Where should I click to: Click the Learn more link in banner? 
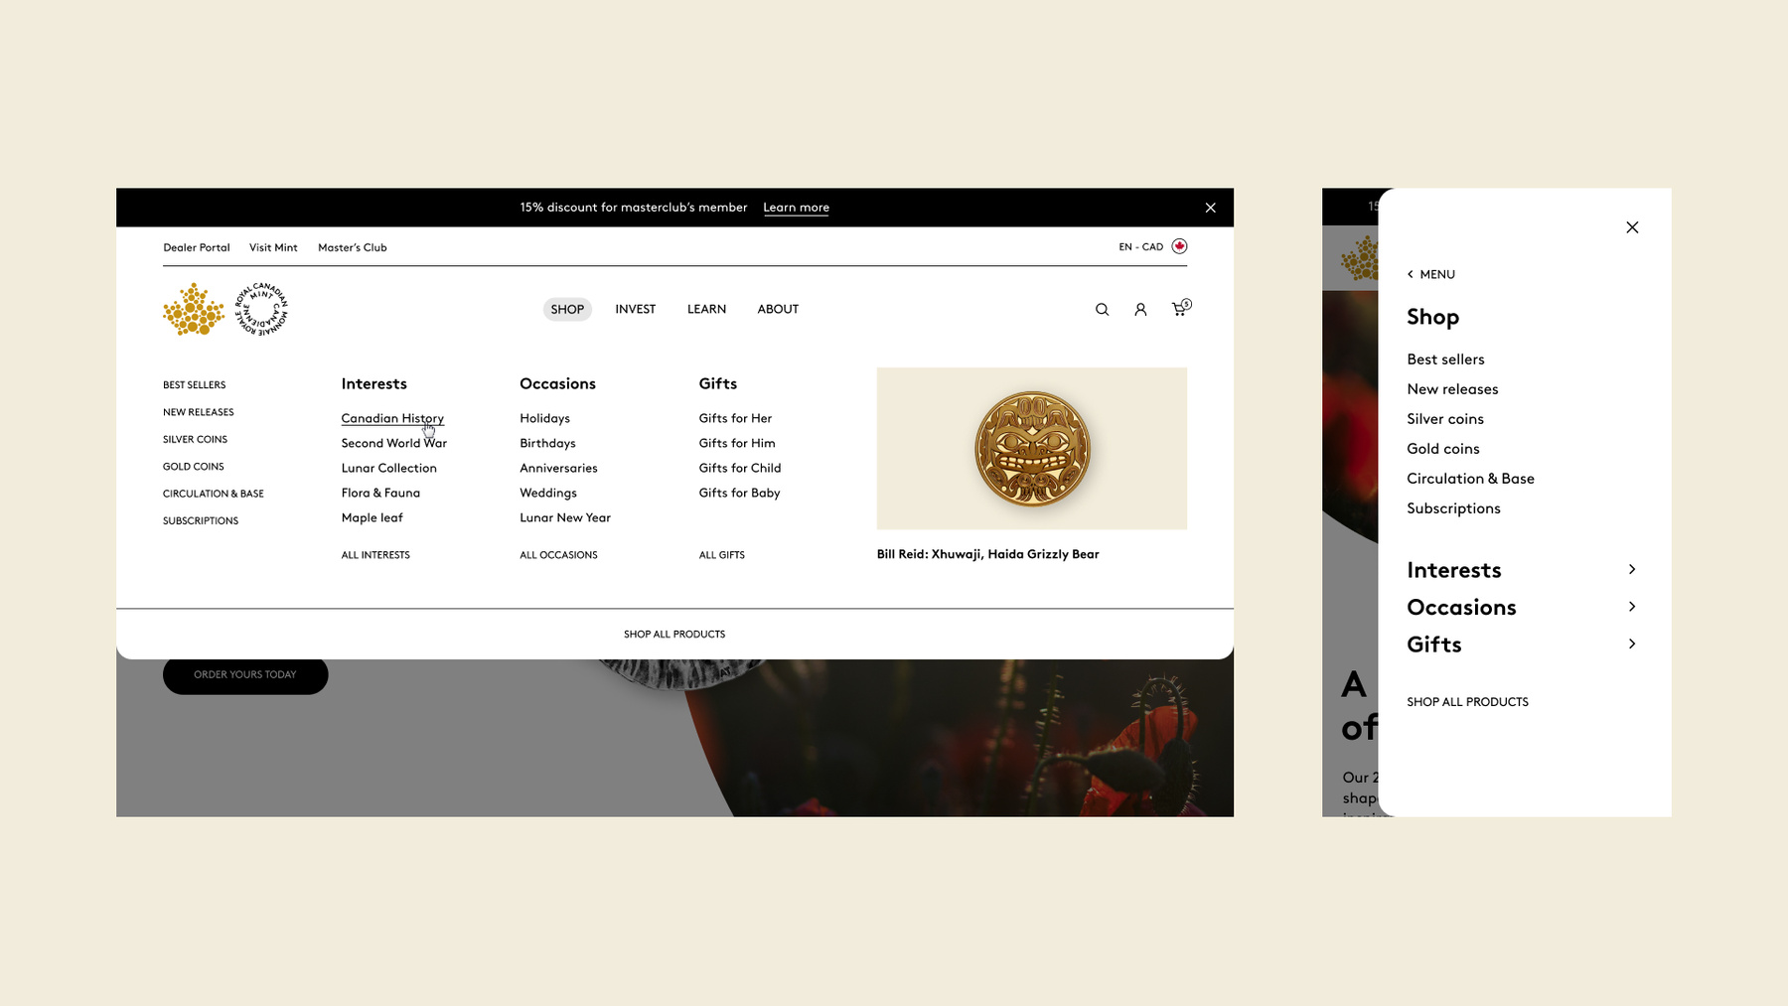coord(796,208)
